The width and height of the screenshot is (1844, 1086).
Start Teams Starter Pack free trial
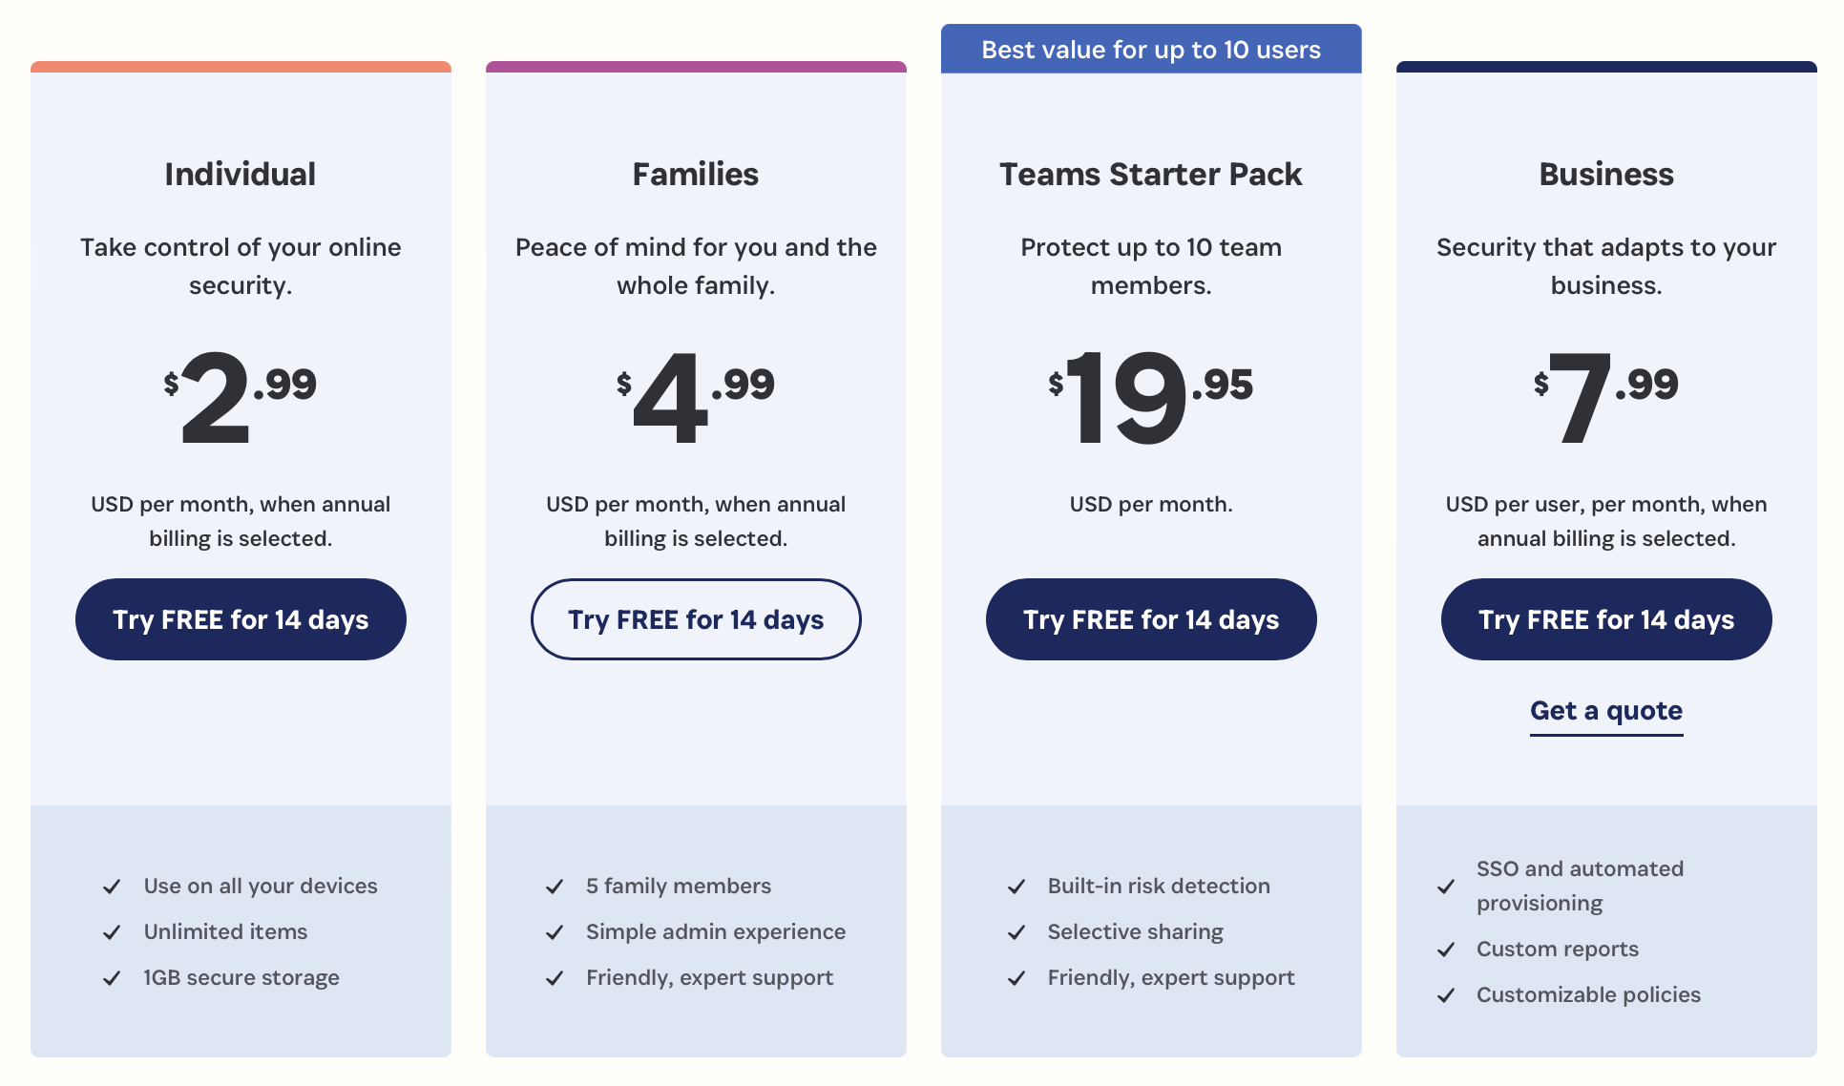point(1151,619)
